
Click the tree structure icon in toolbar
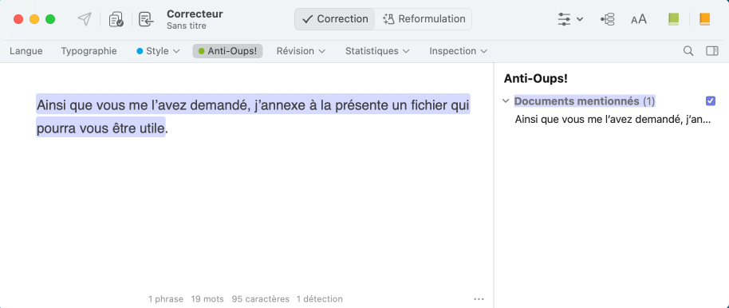607,19
